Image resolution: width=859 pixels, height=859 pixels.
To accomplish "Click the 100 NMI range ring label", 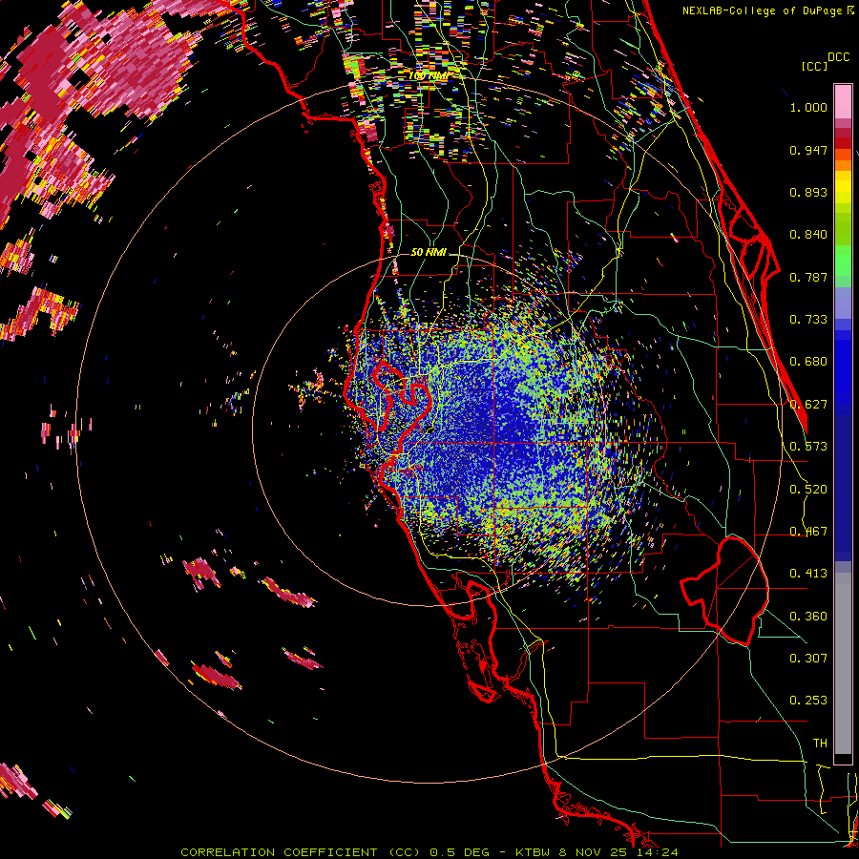I will click(x=429, y=75).
